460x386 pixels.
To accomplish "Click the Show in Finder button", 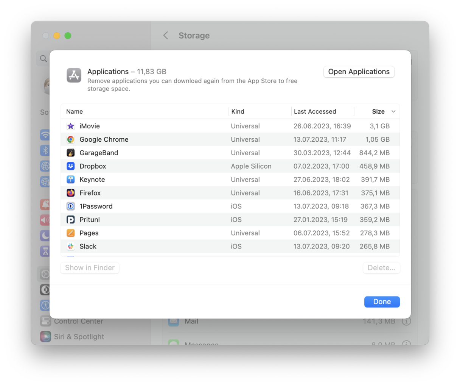I will coord(90,268).
